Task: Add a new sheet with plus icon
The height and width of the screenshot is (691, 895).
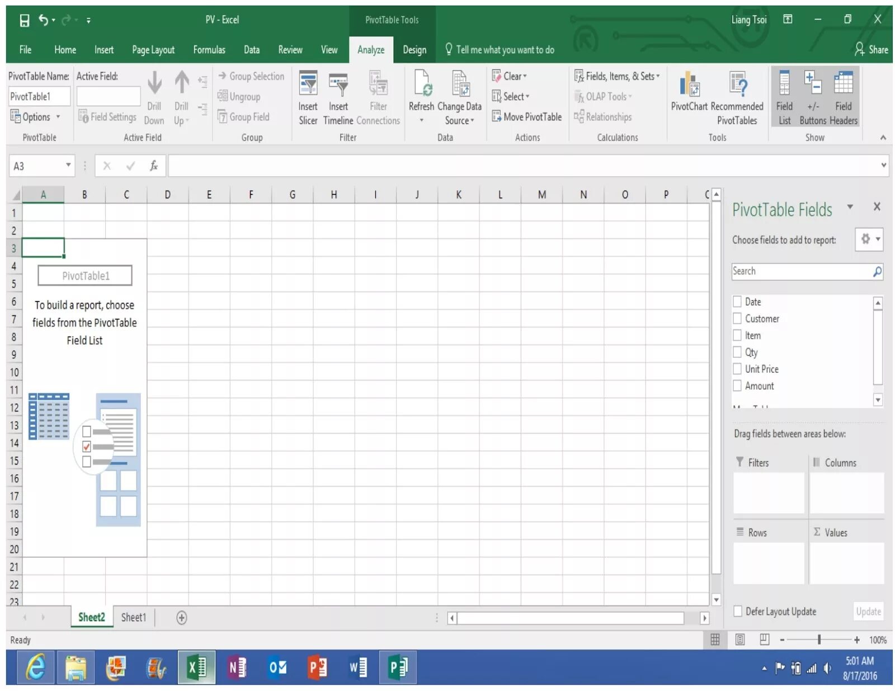Action: [x=181, y=618]
